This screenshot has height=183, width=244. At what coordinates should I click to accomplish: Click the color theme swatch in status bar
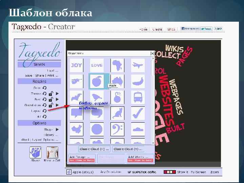tap(170, 172)
